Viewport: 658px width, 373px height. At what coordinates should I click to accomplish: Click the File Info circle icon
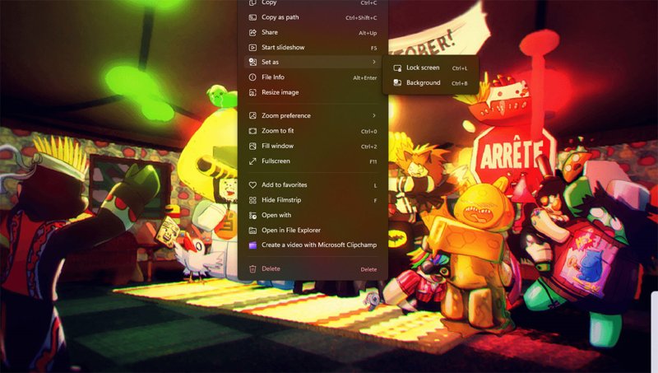[x=253, y=77]
